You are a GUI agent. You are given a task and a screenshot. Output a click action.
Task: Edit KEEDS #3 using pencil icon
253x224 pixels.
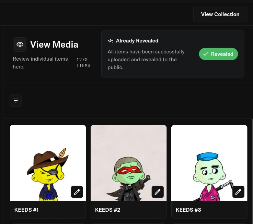(x=238, y=192)
